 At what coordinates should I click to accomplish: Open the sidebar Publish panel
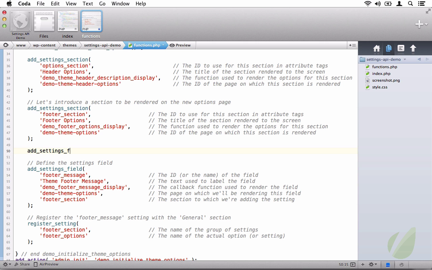(413, 49)
